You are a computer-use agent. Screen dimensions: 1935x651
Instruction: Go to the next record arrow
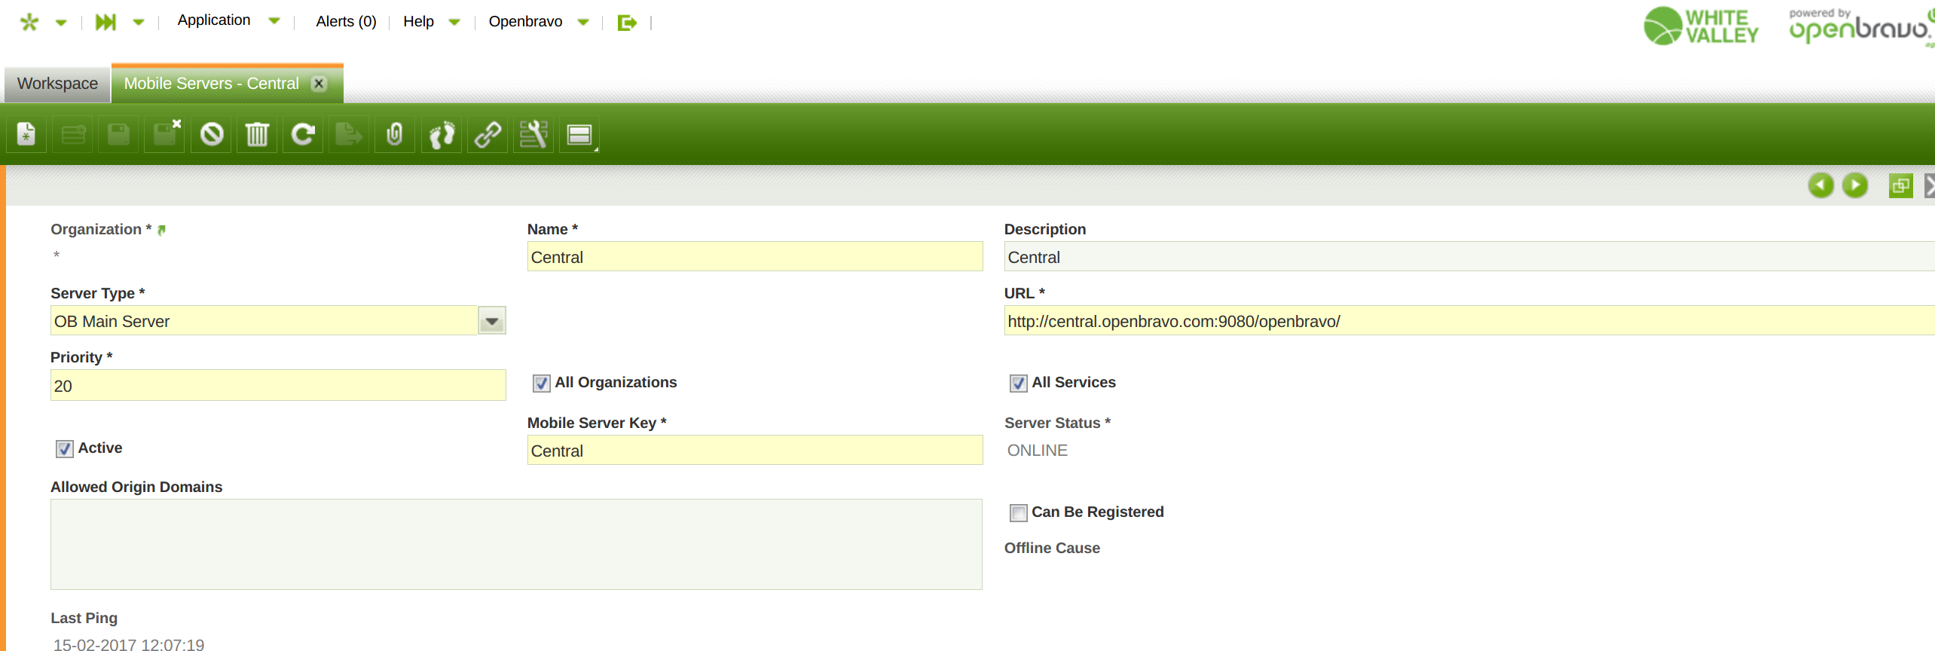(x=1855, y=185)
